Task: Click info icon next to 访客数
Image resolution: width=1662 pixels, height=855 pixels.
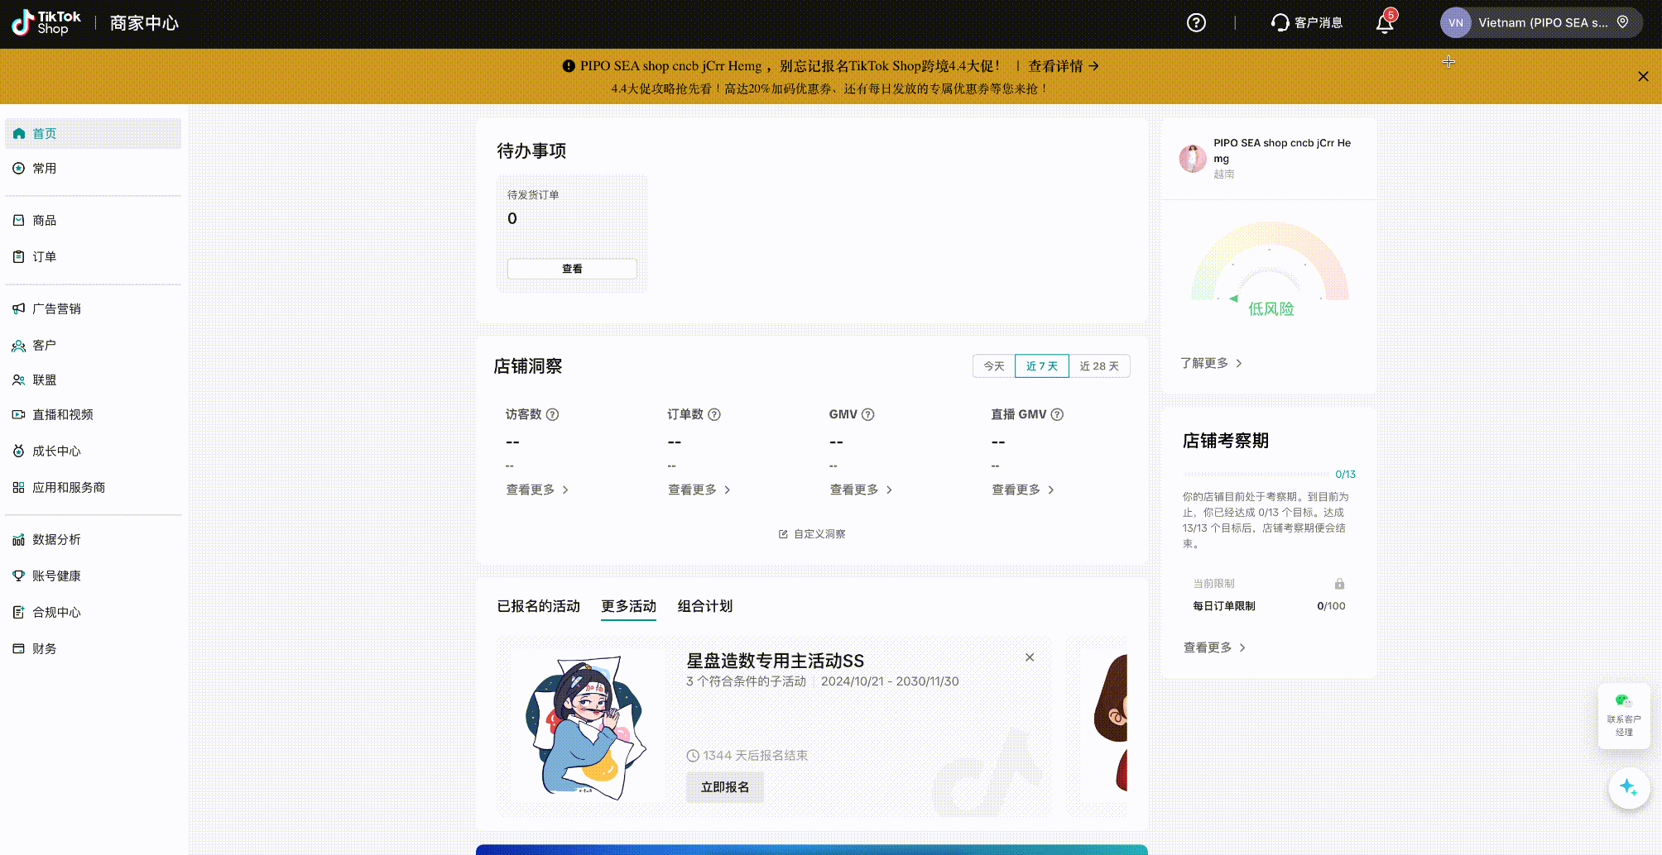Action: click(553, 414)
